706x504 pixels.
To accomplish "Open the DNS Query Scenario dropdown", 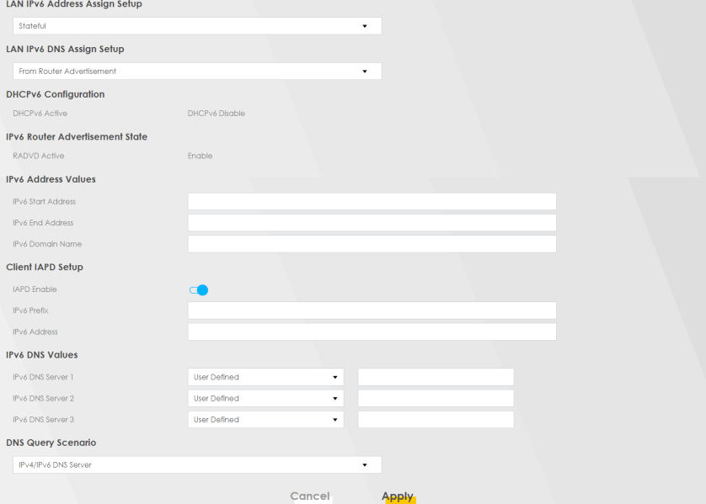I will tap(197, 464).
